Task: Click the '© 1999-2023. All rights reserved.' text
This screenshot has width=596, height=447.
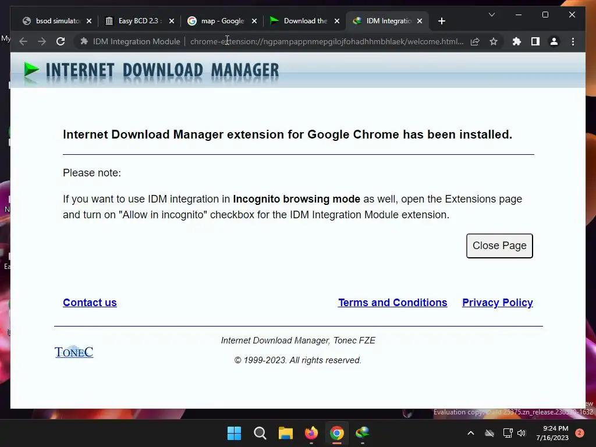Action: click(297, 360)
